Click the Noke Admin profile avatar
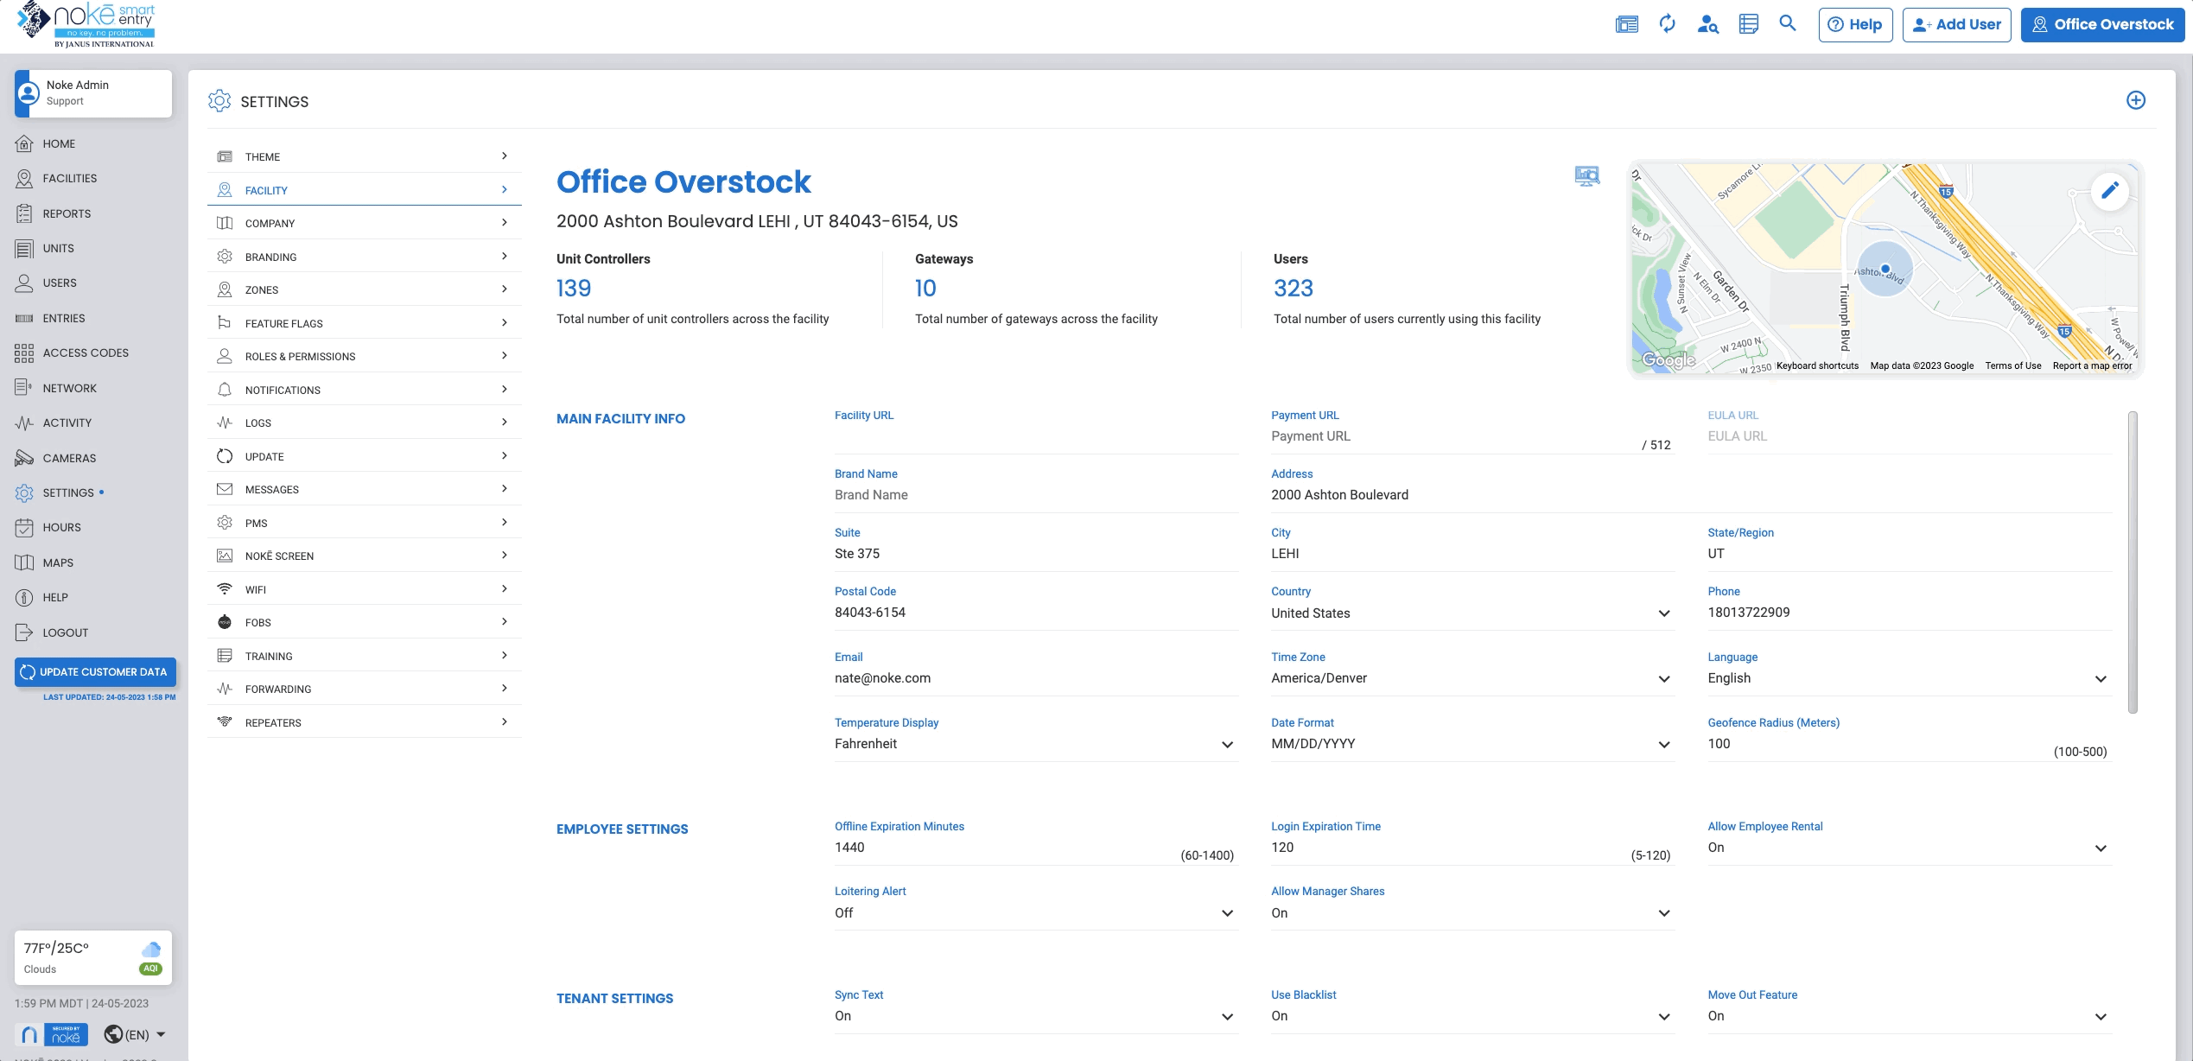The image size is (2193, 1061). point(28,93)
